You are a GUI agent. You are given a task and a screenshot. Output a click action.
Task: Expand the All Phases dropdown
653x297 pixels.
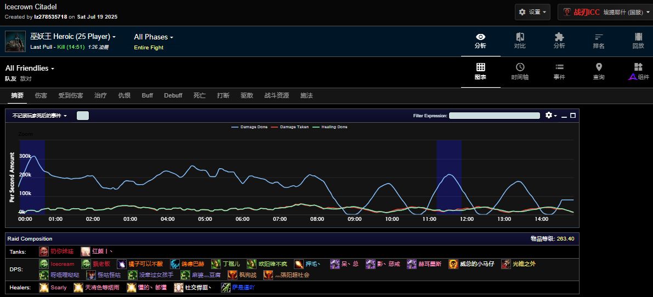(154, 37)
